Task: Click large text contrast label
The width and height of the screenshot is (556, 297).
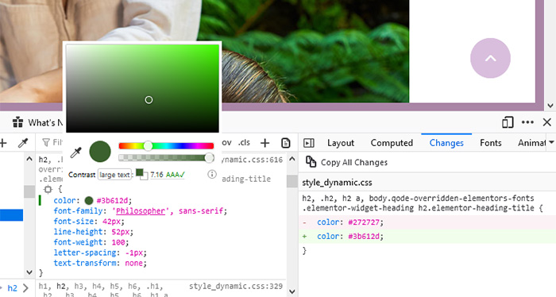Action: click(114, 175)
